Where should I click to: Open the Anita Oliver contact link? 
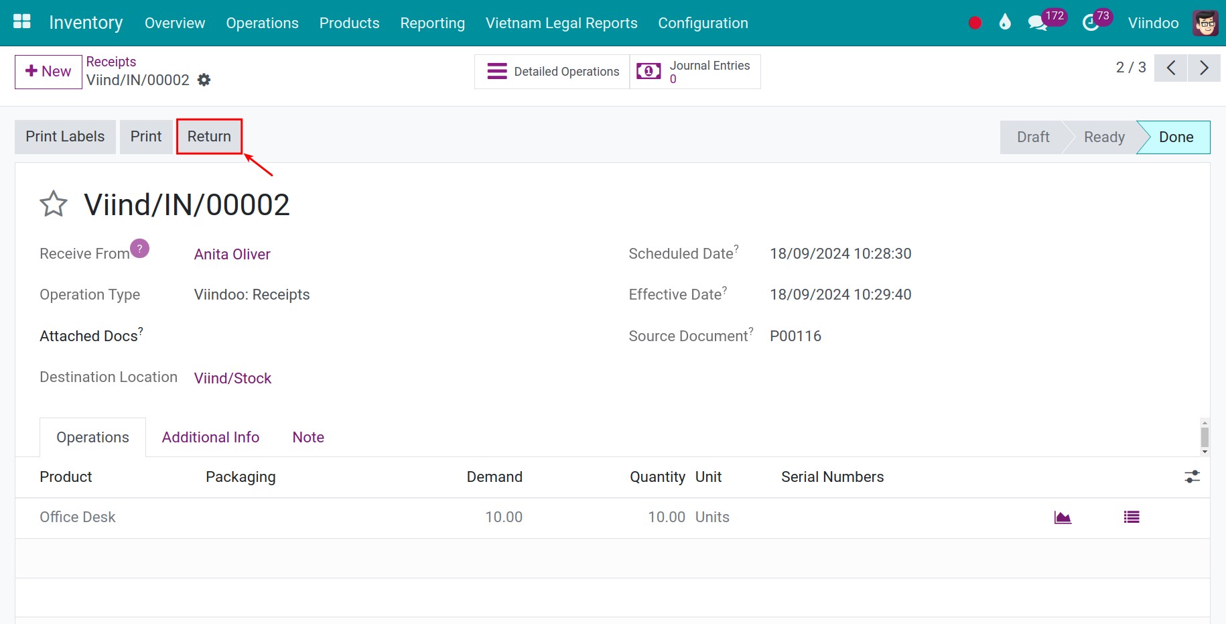232,255
